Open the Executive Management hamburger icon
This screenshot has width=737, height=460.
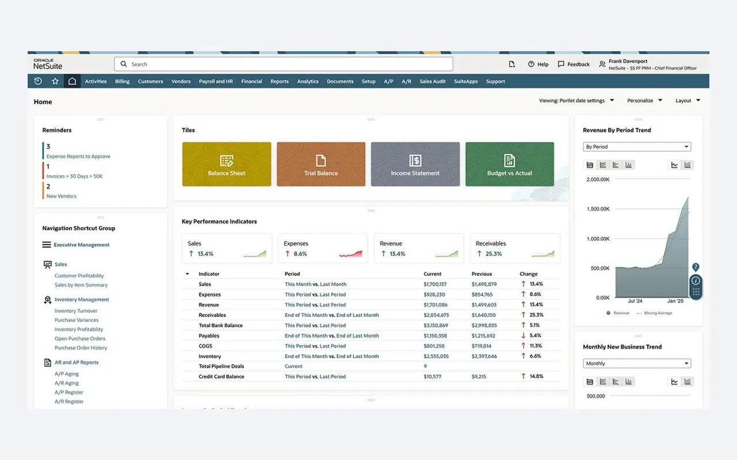47,245
